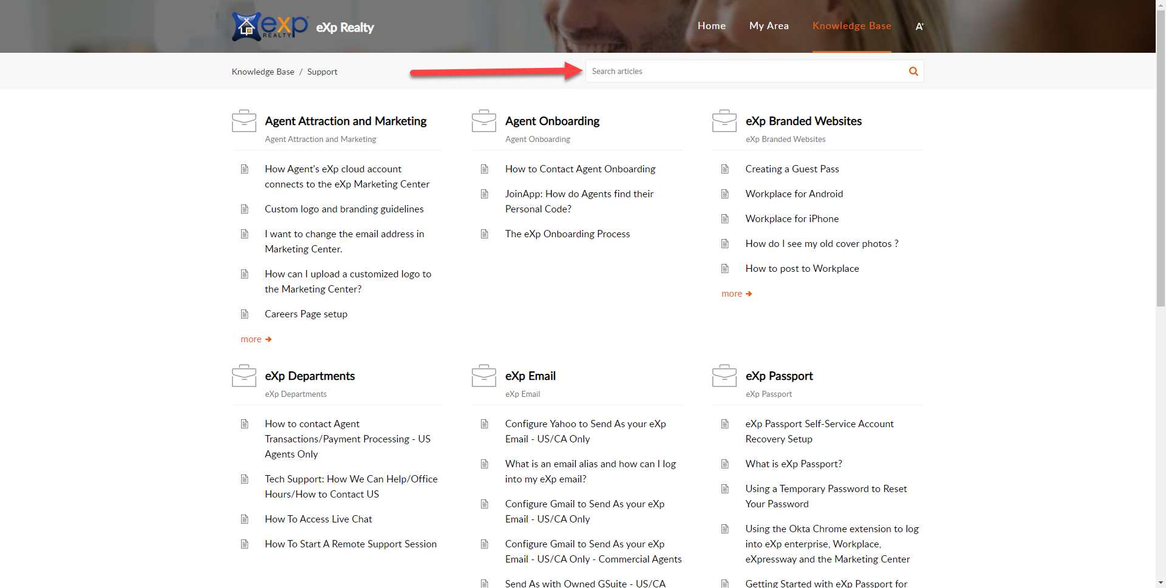1166x588 pixels.
Task: Expand more under Agent Attraction and Marketing
Action: (256, 339)
